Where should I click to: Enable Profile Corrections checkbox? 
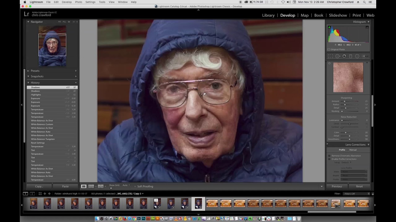pos(329,159)
